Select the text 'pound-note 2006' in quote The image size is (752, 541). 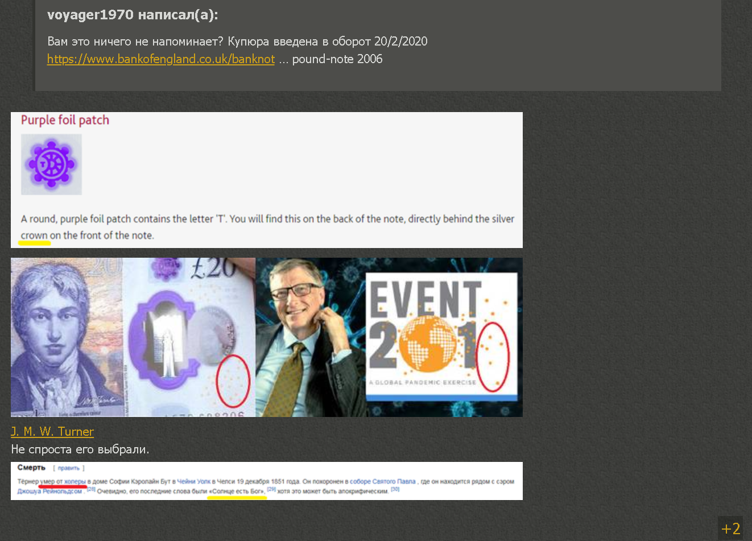(337, 59)
